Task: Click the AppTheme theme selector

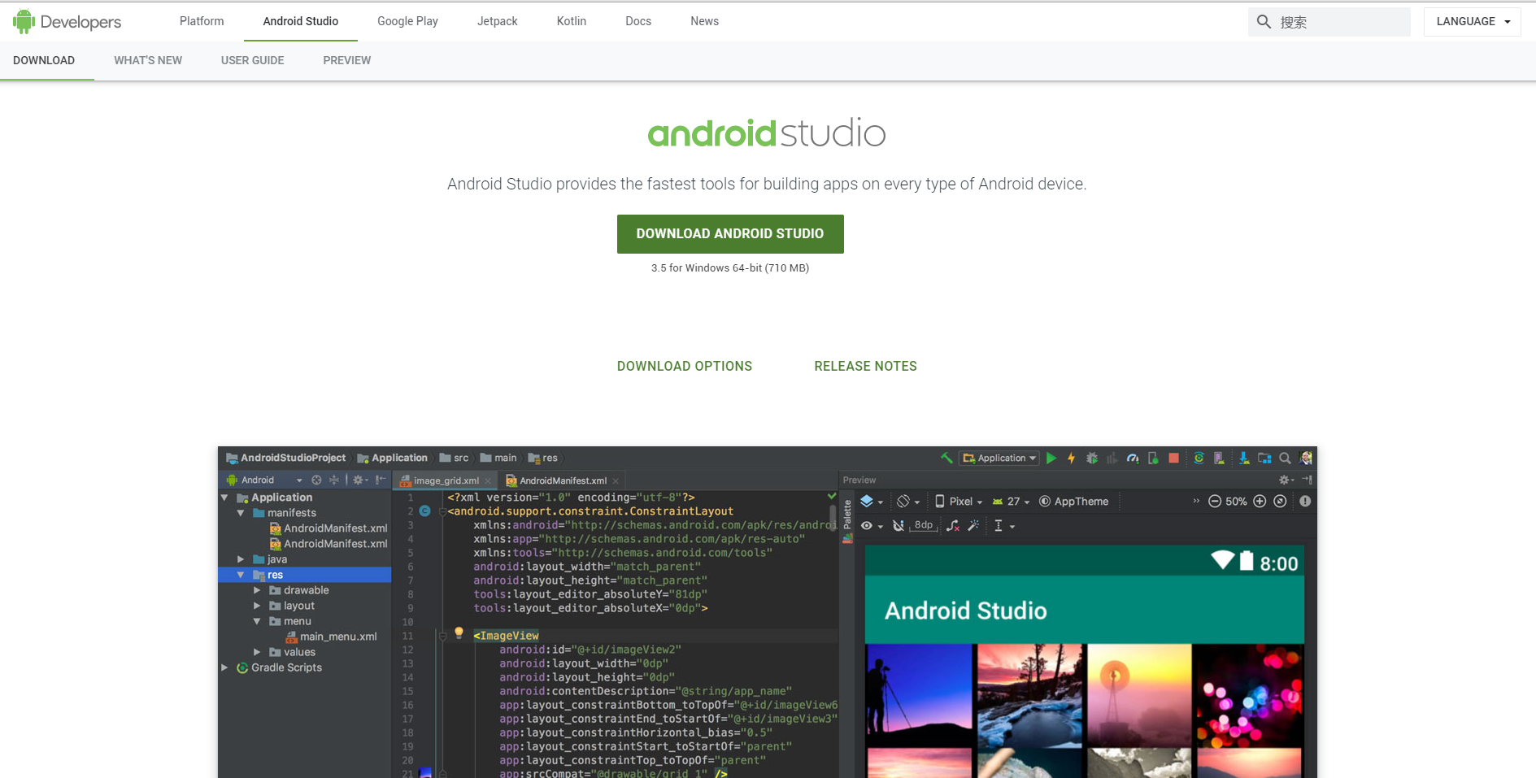Action: point(1073,502)
